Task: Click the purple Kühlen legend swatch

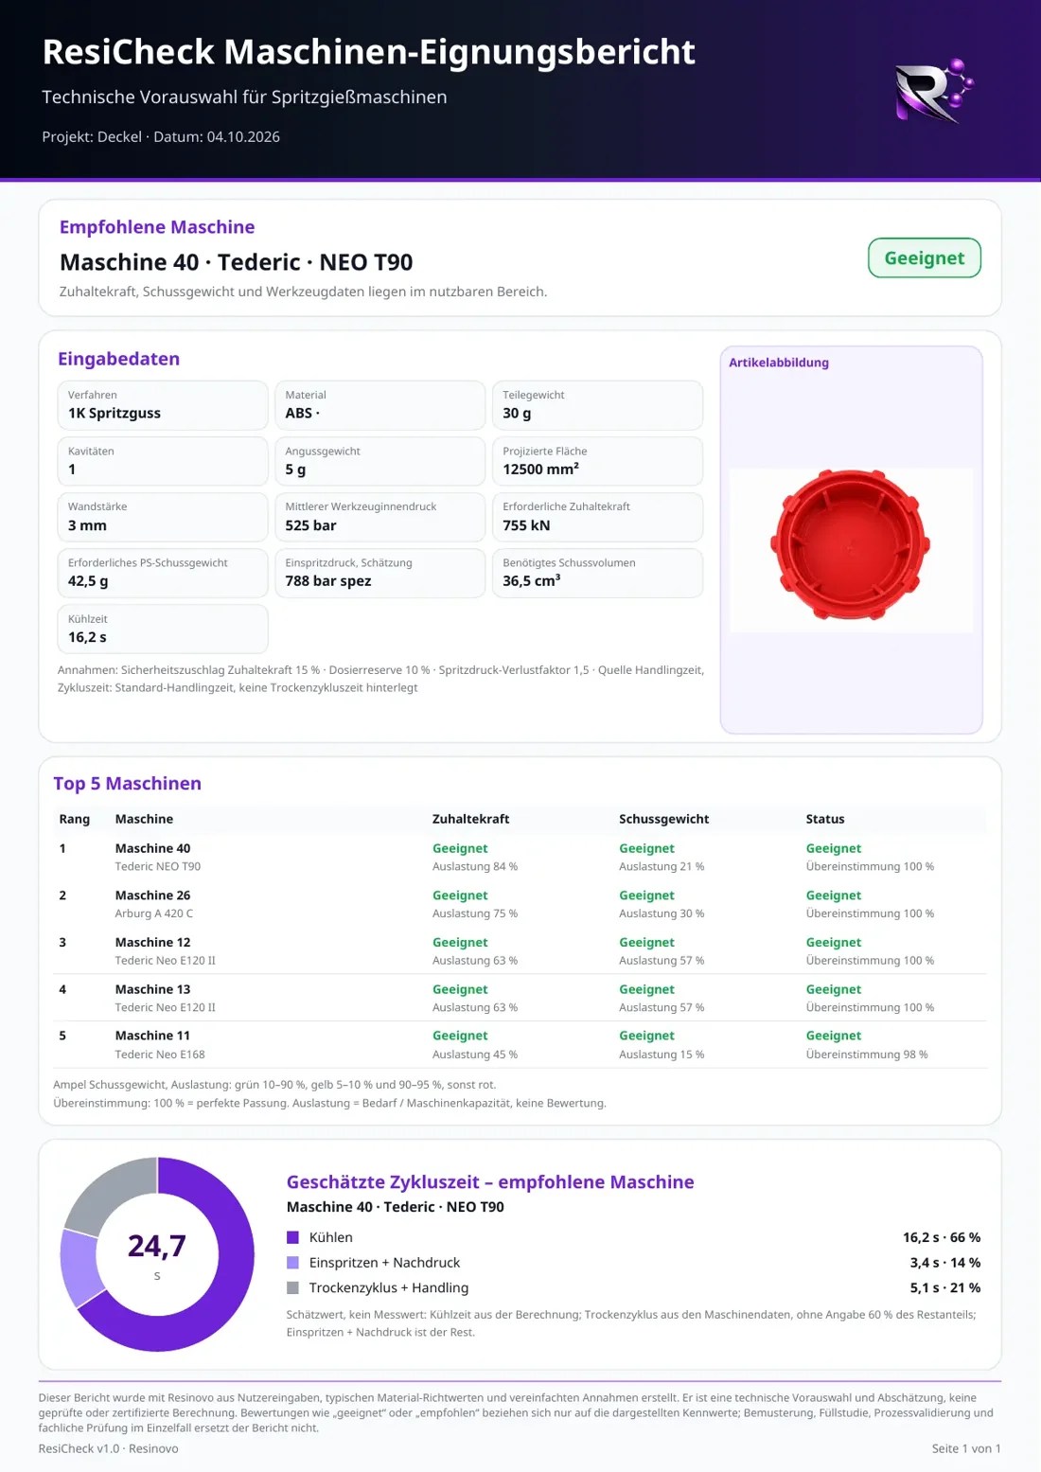Action: click(x=292, y=1237)
